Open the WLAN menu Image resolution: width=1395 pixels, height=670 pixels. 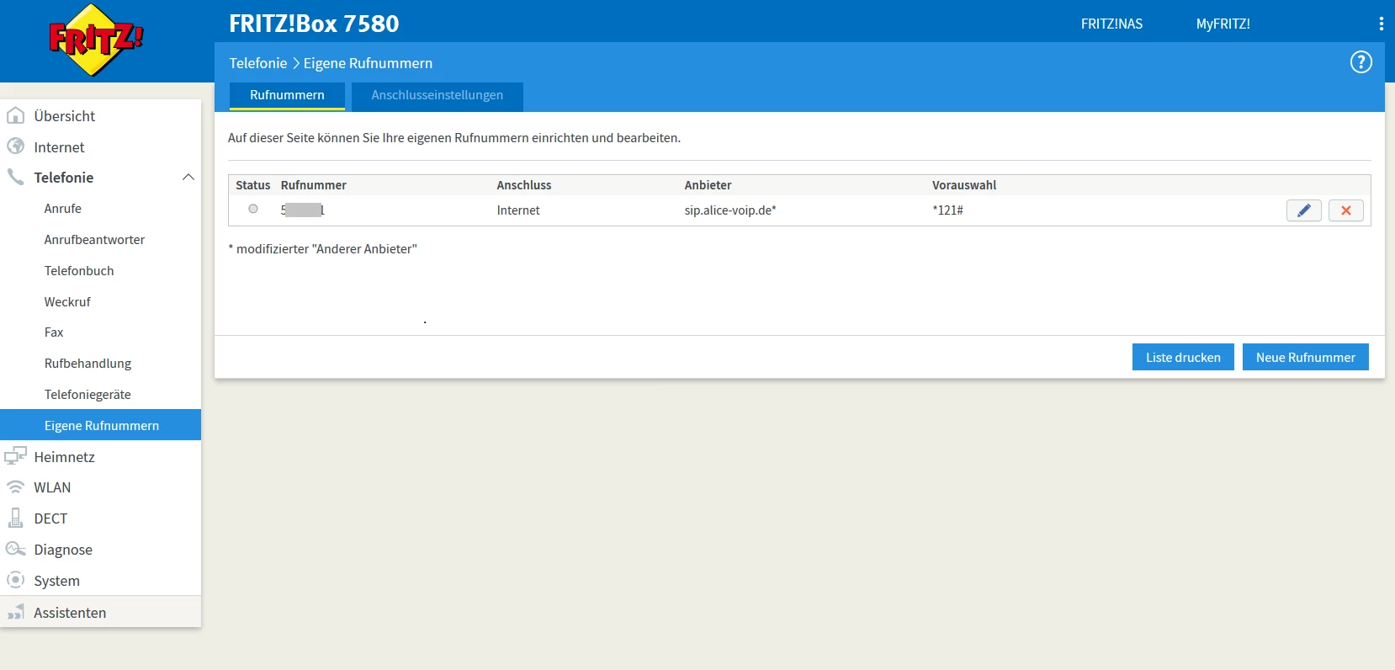pos(52,487)
